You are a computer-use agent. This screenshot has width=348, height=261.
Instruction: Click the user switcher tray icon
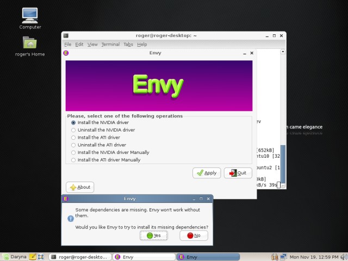pos(275,257)
